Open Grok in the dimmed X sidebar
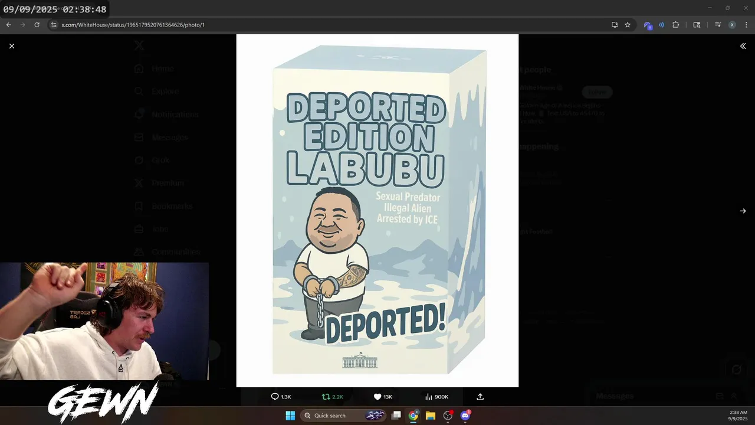 coord(152,160)
